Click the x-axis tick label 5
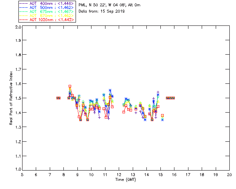The height and width of the screenshot is (189, 236). click(22, 175)
